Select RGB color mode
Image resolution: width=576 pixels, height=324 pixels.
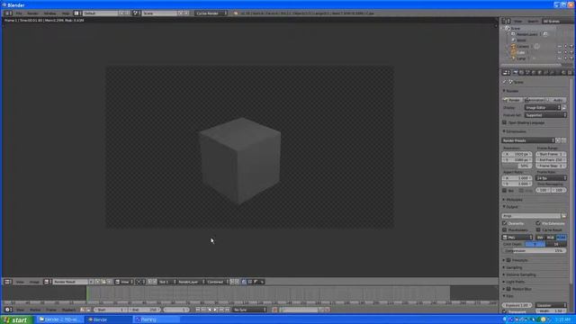pyautogui.click(x=550, y=238)
